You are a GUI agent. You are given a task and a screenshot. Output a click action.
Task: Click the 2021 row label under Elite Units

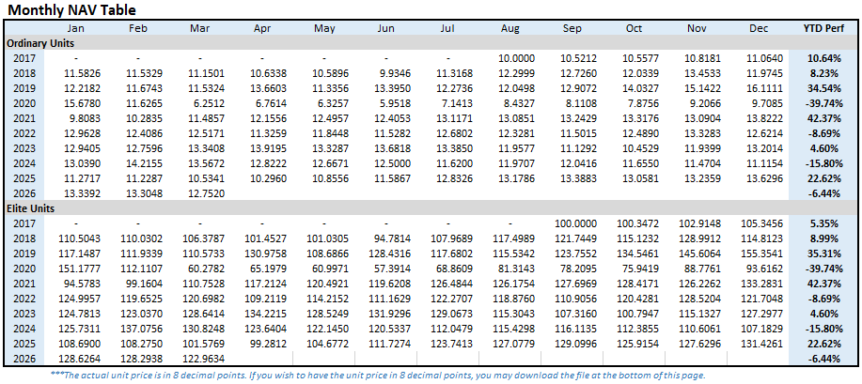coord(25,284)
